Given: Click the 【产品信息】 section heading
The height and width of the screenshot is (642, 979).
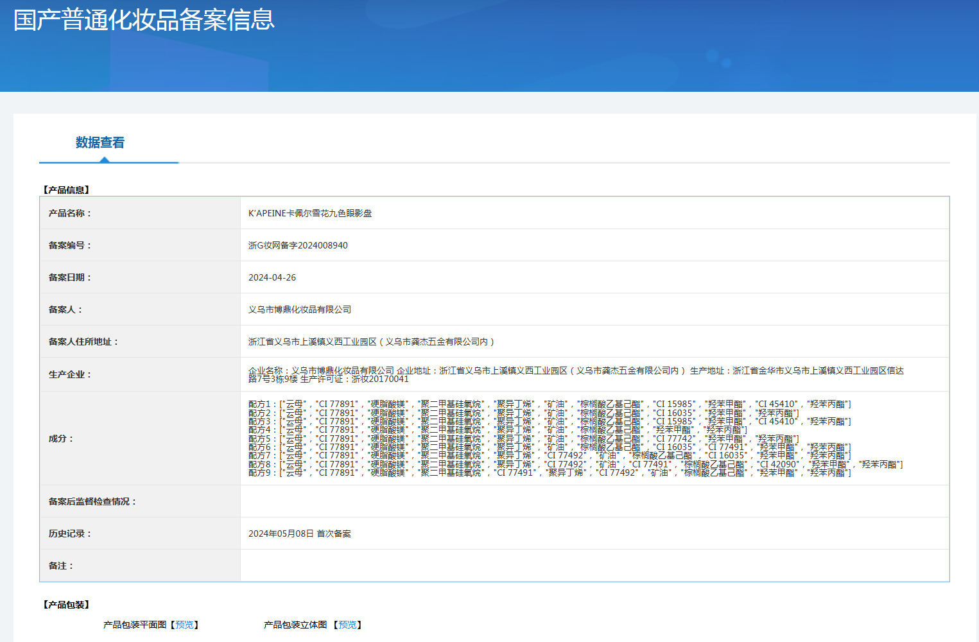Looking at the screenshot, I should [67, 190].
